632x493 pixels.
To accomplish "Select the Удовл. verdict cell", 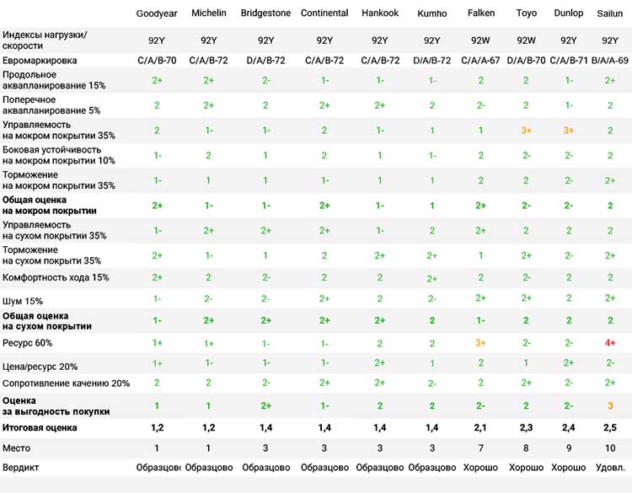I will point(610,467).
